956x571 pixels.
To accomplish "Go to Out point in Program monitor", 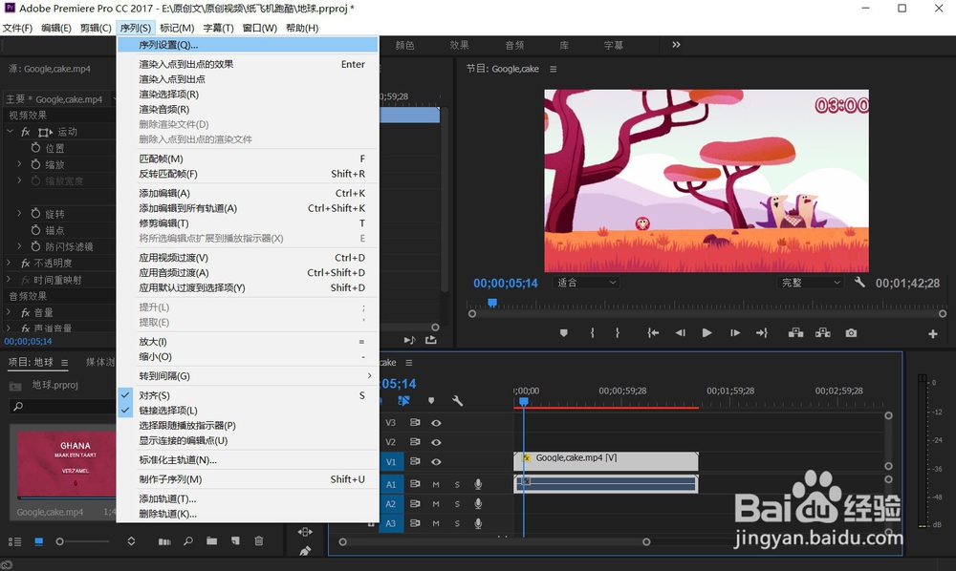I will [x=762, y=333].
